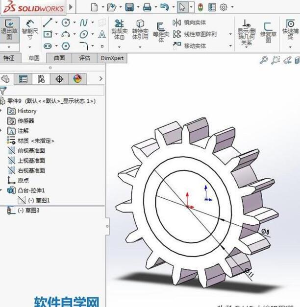Pick the Spline sketch tool
This screenshot has width=300, height=307.
click(x=84, y=23)
